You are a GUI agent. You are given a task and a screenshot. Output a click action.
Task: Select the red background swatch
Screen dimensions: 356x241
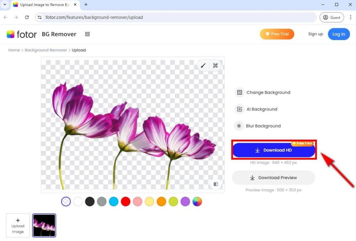point(126,201)
